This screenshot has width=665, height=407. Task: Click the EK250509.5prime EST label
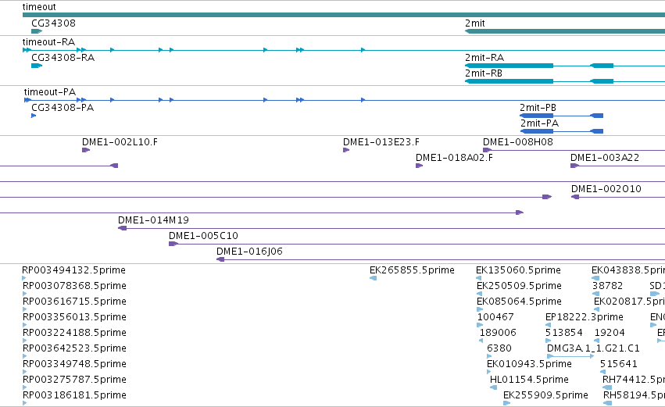tap(519, 286)
